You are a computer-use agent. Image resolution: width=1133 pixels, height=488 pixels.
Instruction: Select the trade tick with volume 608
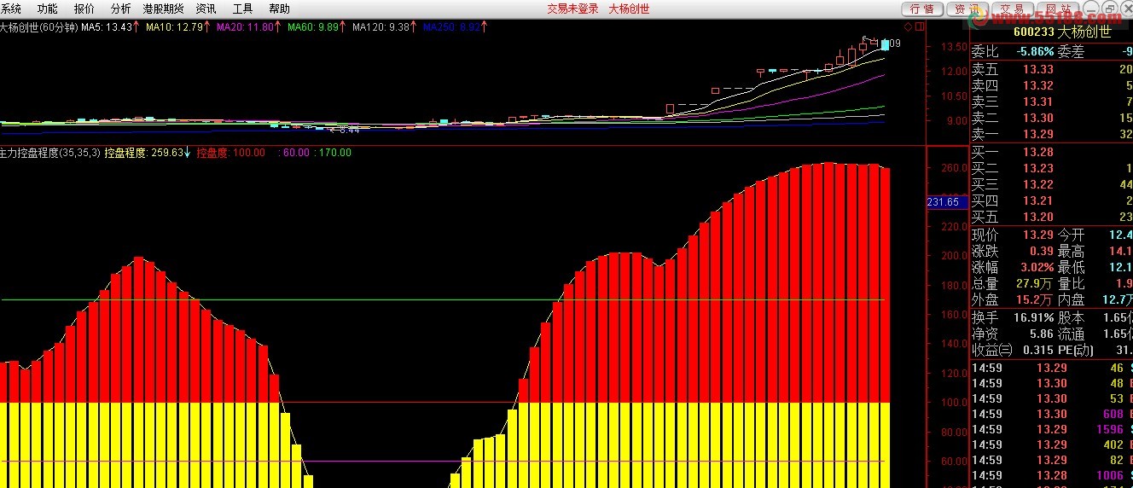(1052, 414)
